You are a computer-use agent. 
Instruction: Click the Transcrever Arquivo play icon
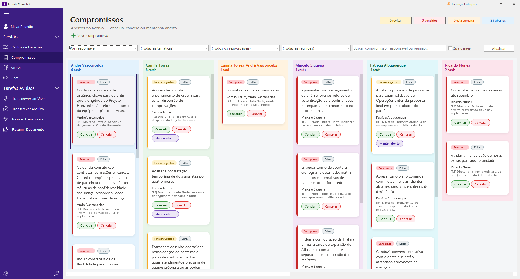(x=6, y=109)
